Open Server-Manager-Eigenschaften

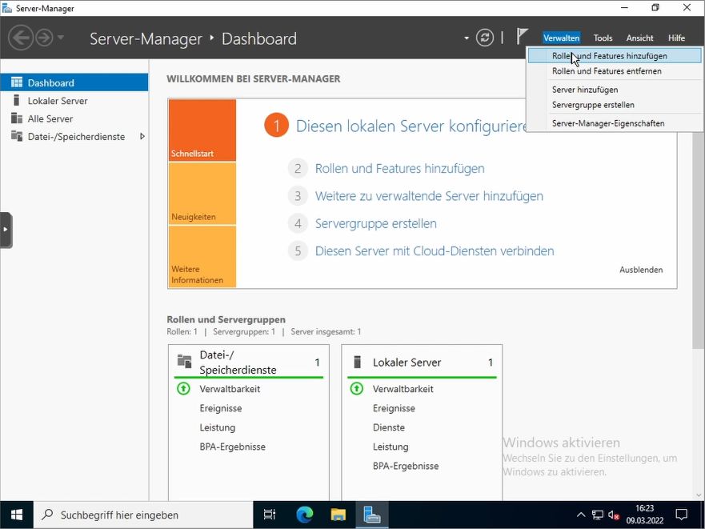pos(615,123)
